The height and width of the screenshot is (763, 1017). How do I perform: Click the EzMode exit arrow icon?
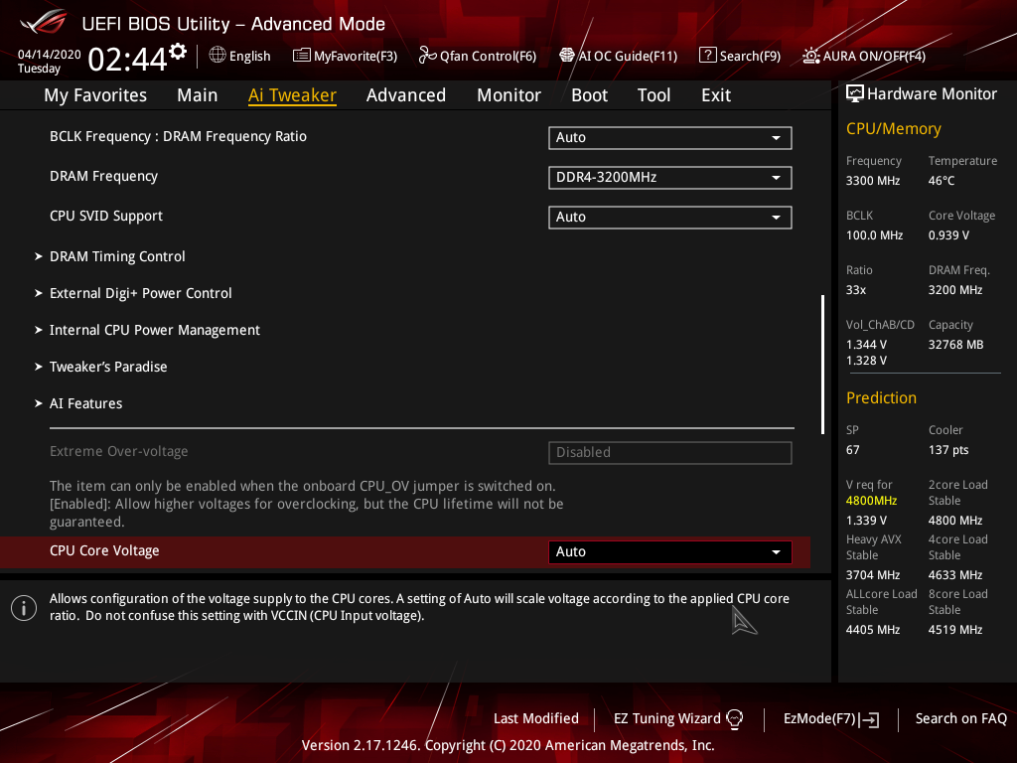tap(869, 719)
